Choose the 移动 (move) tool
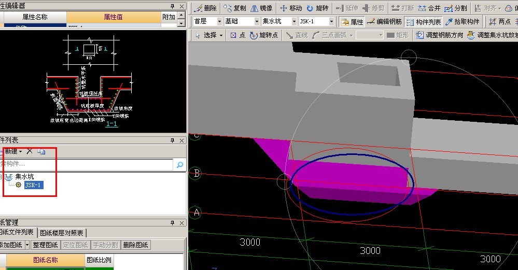Image resolution: width=518 pixels, height=270 pixels. (x=291, y=8)
